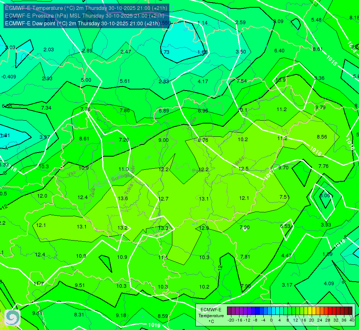Click the 3.17 temperature value
The height and width of the screenshot is (330, 359).
[287, 285]
